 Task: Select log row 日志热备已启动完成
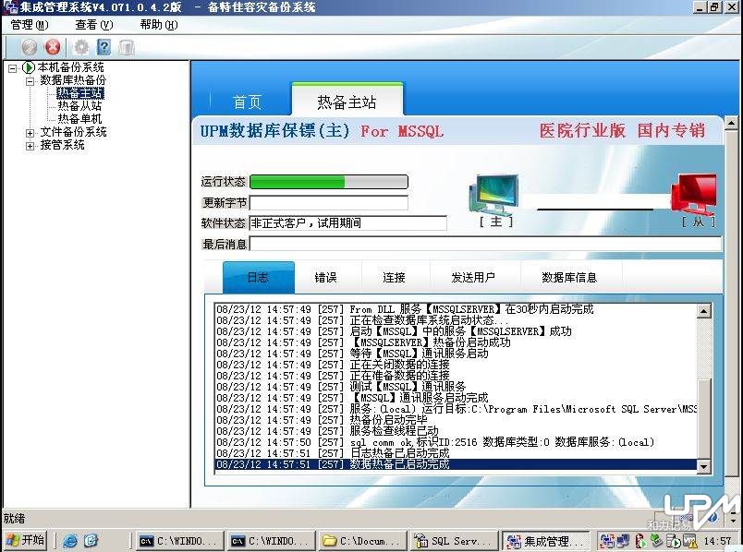[456, 453]
